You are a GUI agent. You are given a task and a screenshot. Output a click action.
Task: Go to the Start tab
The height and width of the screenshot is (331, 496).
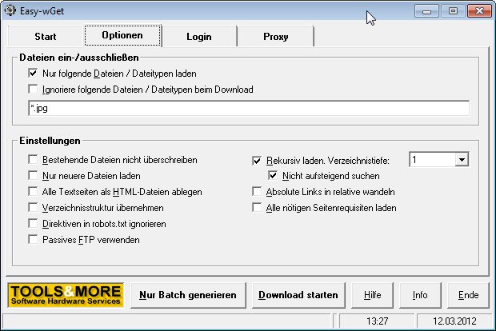(x=46, y=36)
